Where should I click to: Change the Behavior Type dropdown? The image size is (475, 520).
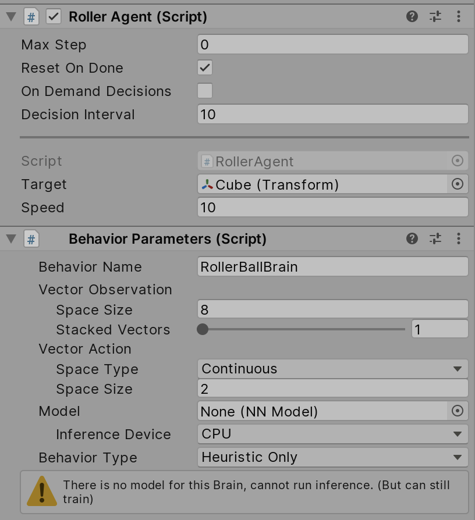(332, 457)
